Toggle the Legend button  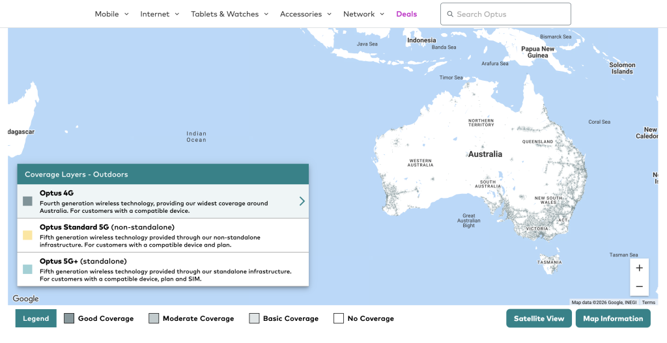point(36,318)
